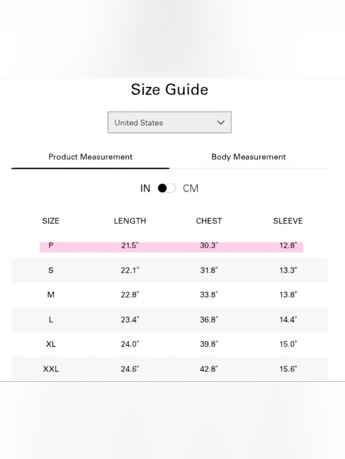Click the 42.8" chest value for XXL
The image size is (345, 459).
[x=209, y=369]
